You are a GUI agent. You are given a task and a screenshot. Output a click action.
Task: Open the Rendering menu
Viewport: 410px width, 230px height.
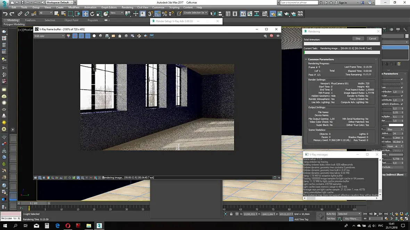(x=127, y=7)
